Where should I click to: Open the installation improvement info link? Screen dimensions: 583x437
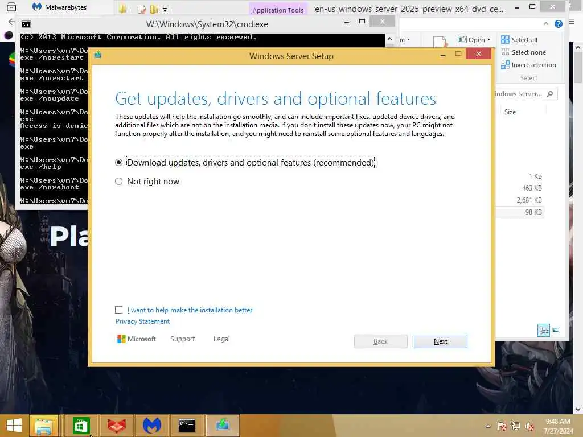click(x=190, y=310)
